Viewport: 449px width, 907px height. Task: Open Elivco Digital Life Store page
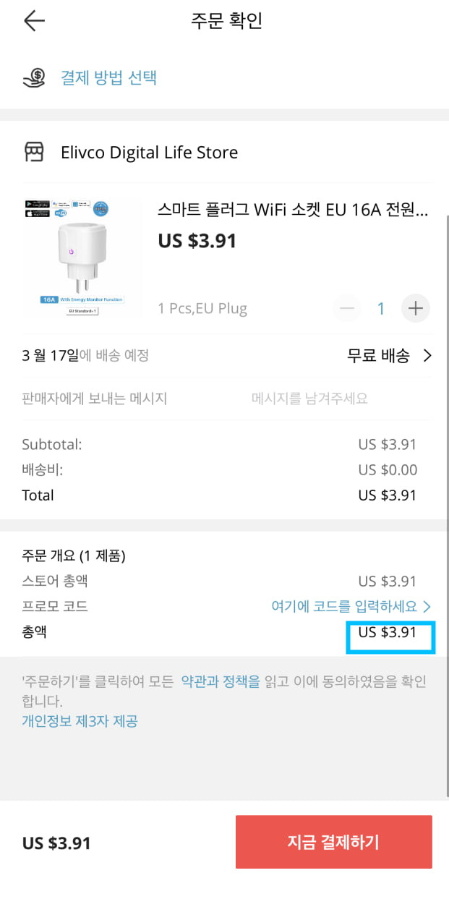tap(150, 153)
